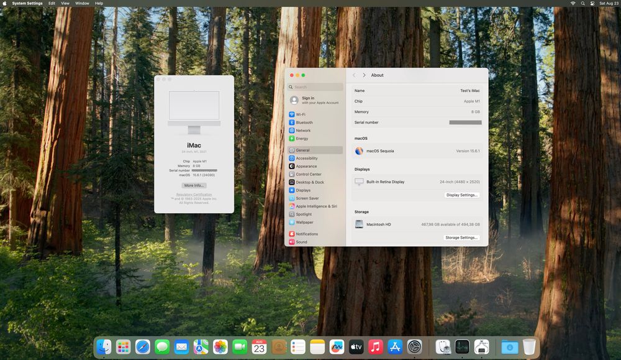This screenshot has height=360, width=621.
Task: Go to Control Center settings
Action: pos(308,174)
